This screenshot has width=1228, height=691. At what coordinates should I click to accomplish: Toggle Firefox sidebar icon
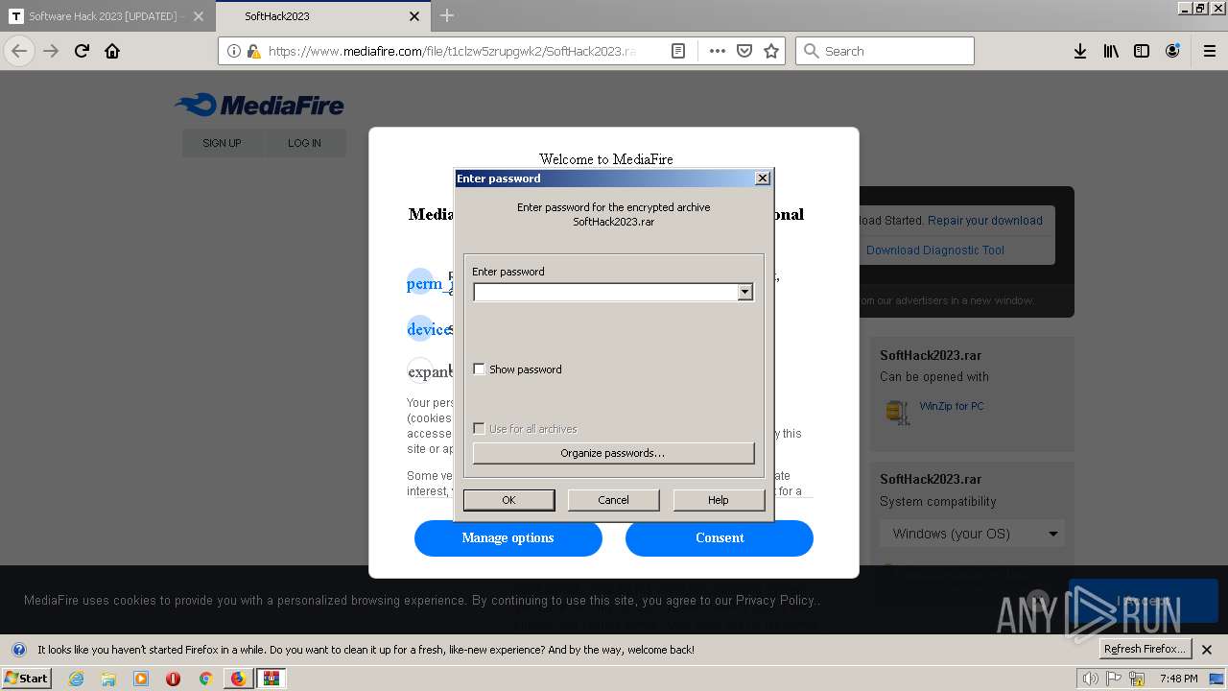pos(1142,51)
